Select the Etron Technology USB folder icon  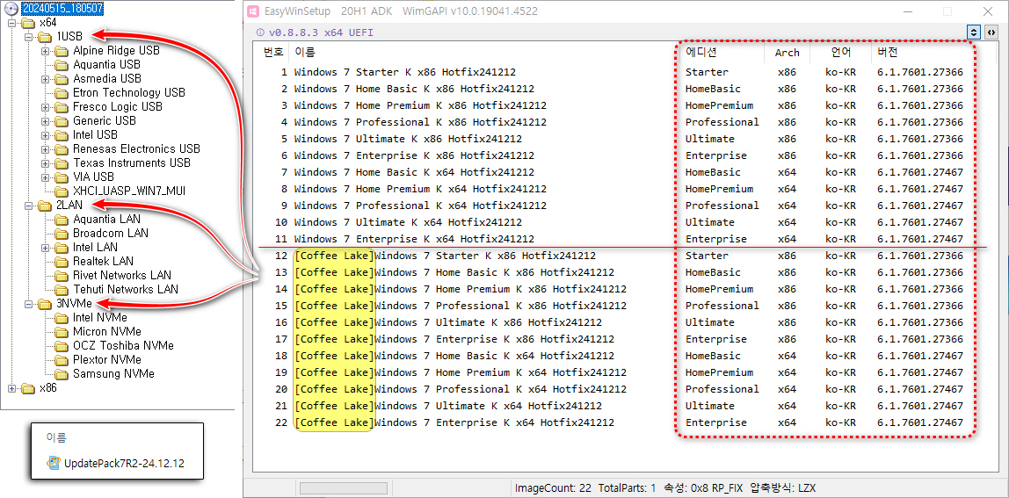[x=62, y=93]
